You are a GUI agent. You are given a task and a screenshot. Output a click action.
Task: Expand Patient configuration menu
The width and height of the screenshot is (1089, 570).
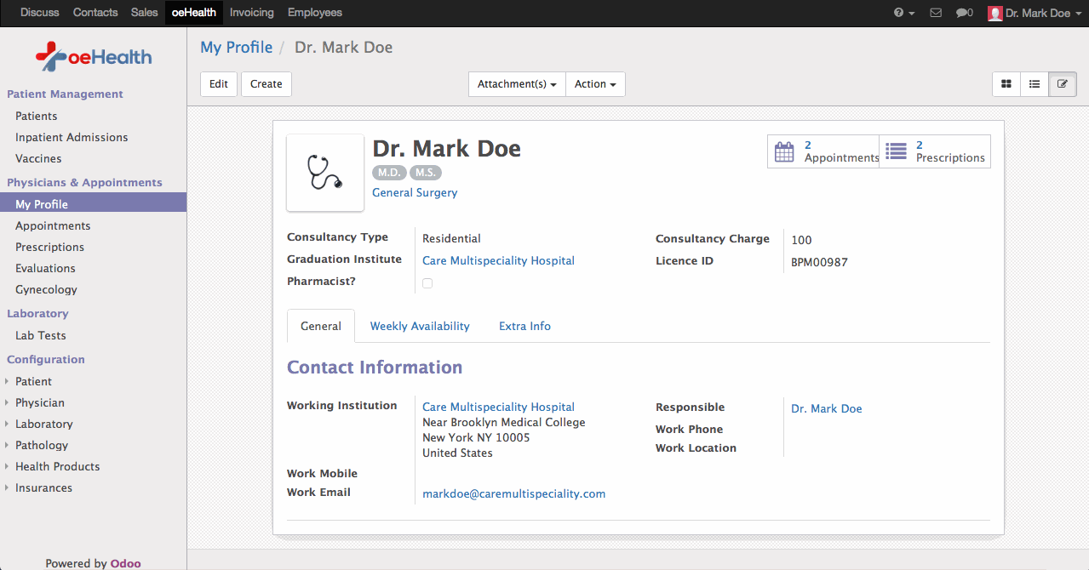click(33, 381)
